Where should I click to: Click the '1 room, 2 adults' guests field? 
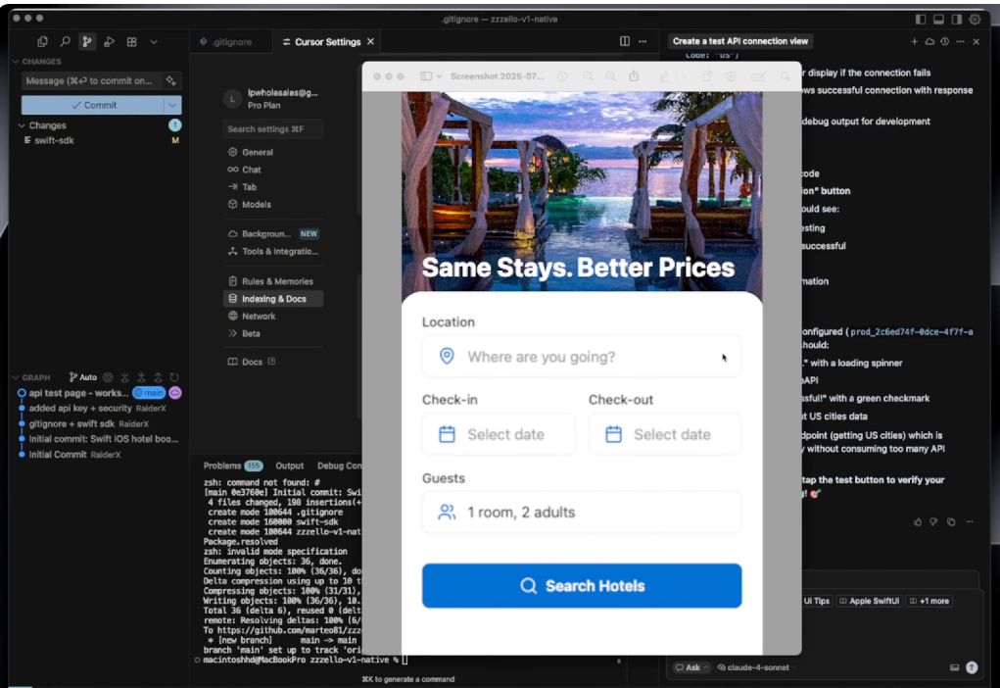click(582, 512)
